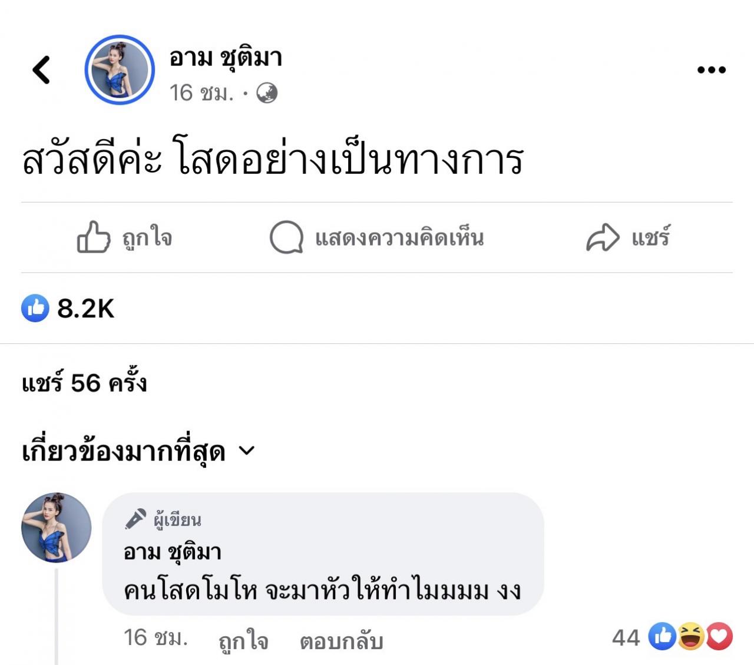Click the speech bubble comment icon
This screenshot has width=754, height=665.
pos(286,237)
